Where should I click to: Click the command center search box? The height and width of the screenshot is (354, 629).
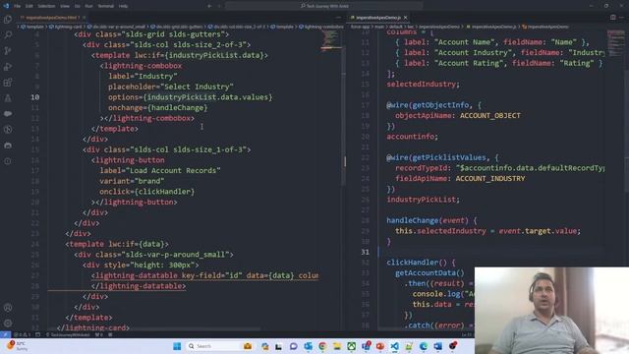[323, 6]
